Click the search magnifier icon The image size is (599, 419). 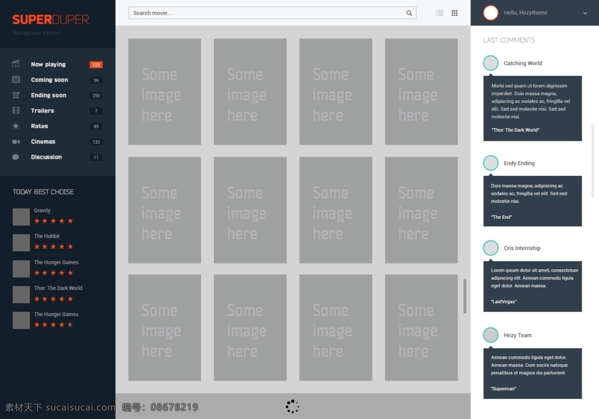(409, 13)
